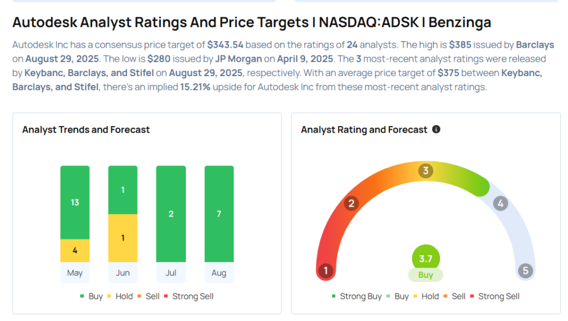Click the May green bar showing 13
Screen dimensions: 568x321
pyautogui.click(x=75, y=202)
